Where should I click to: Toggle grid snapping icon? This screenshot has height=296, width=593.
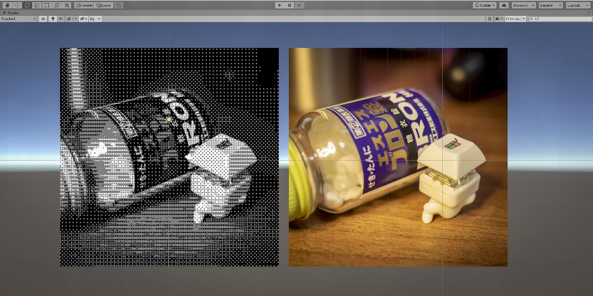(119, 5)
